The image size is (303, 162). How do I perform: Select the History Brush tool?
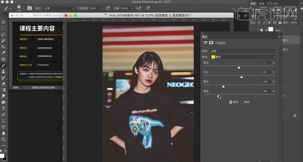pyautogui.click(x=3, y=78)
